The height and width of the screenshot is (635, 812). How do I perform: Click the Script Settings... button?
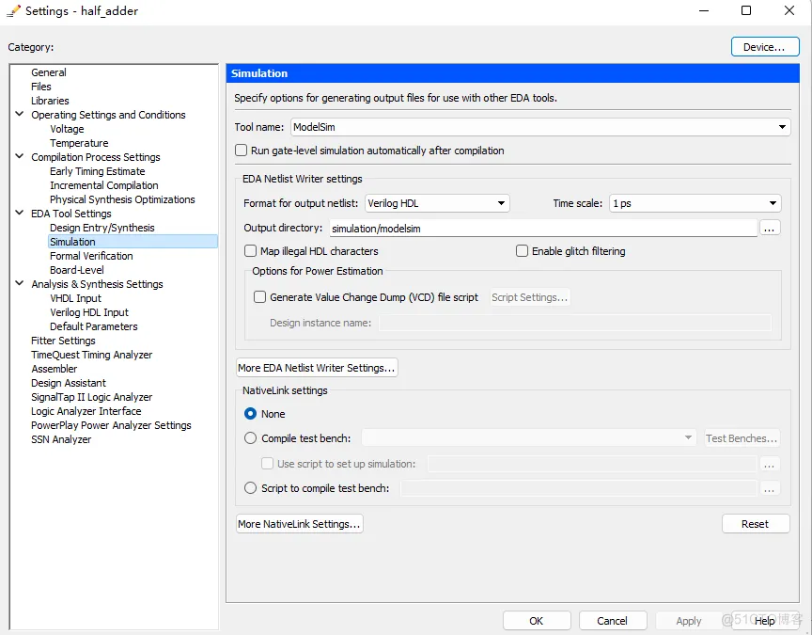(x=530, y=297)
